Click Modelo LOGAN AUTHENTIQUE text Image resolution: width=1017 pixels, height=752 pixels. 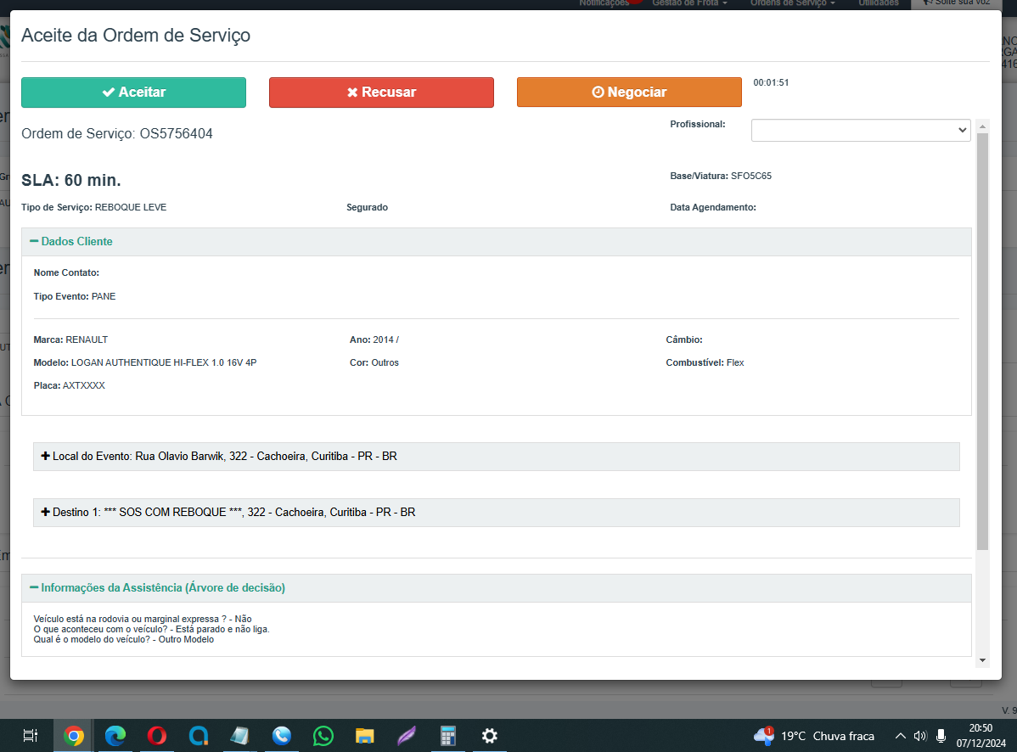click(x=145, y=362)
